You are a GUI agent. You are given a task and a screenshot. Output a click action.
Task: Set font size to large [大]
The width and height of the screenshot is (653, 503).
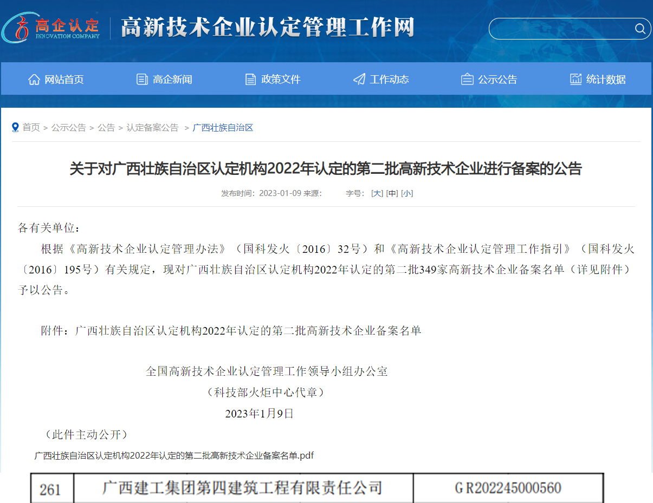tap(377, 193)
